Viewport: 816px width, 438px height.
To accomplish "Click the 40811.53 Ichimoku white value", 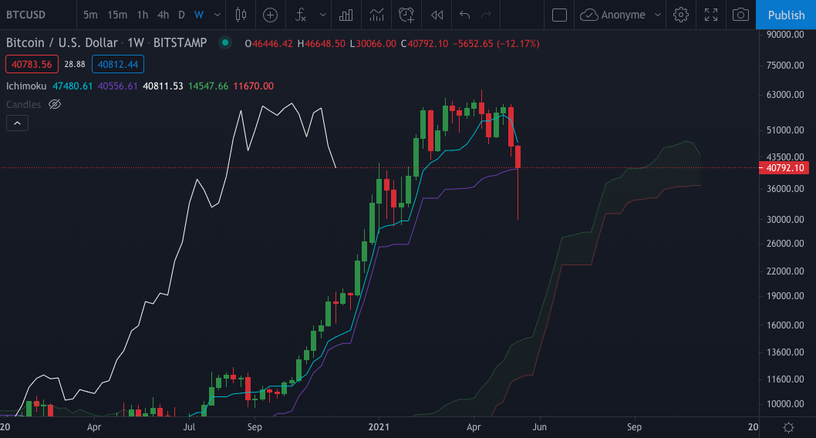I will point(163,86).
